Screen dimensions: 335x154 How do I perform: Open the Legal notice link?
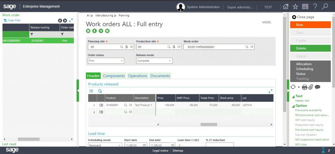(160, 151)
